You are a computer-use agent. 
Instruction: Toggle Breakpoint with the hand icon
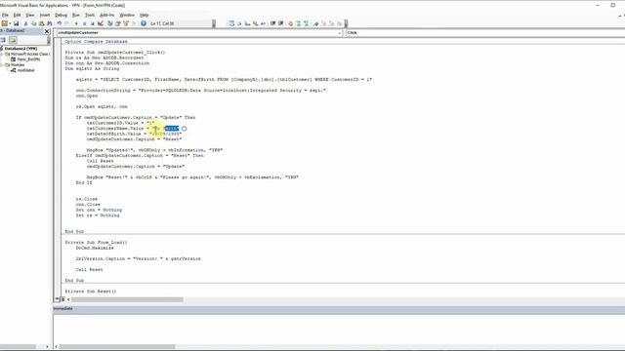pyautogui.click(x=291, y=23)
